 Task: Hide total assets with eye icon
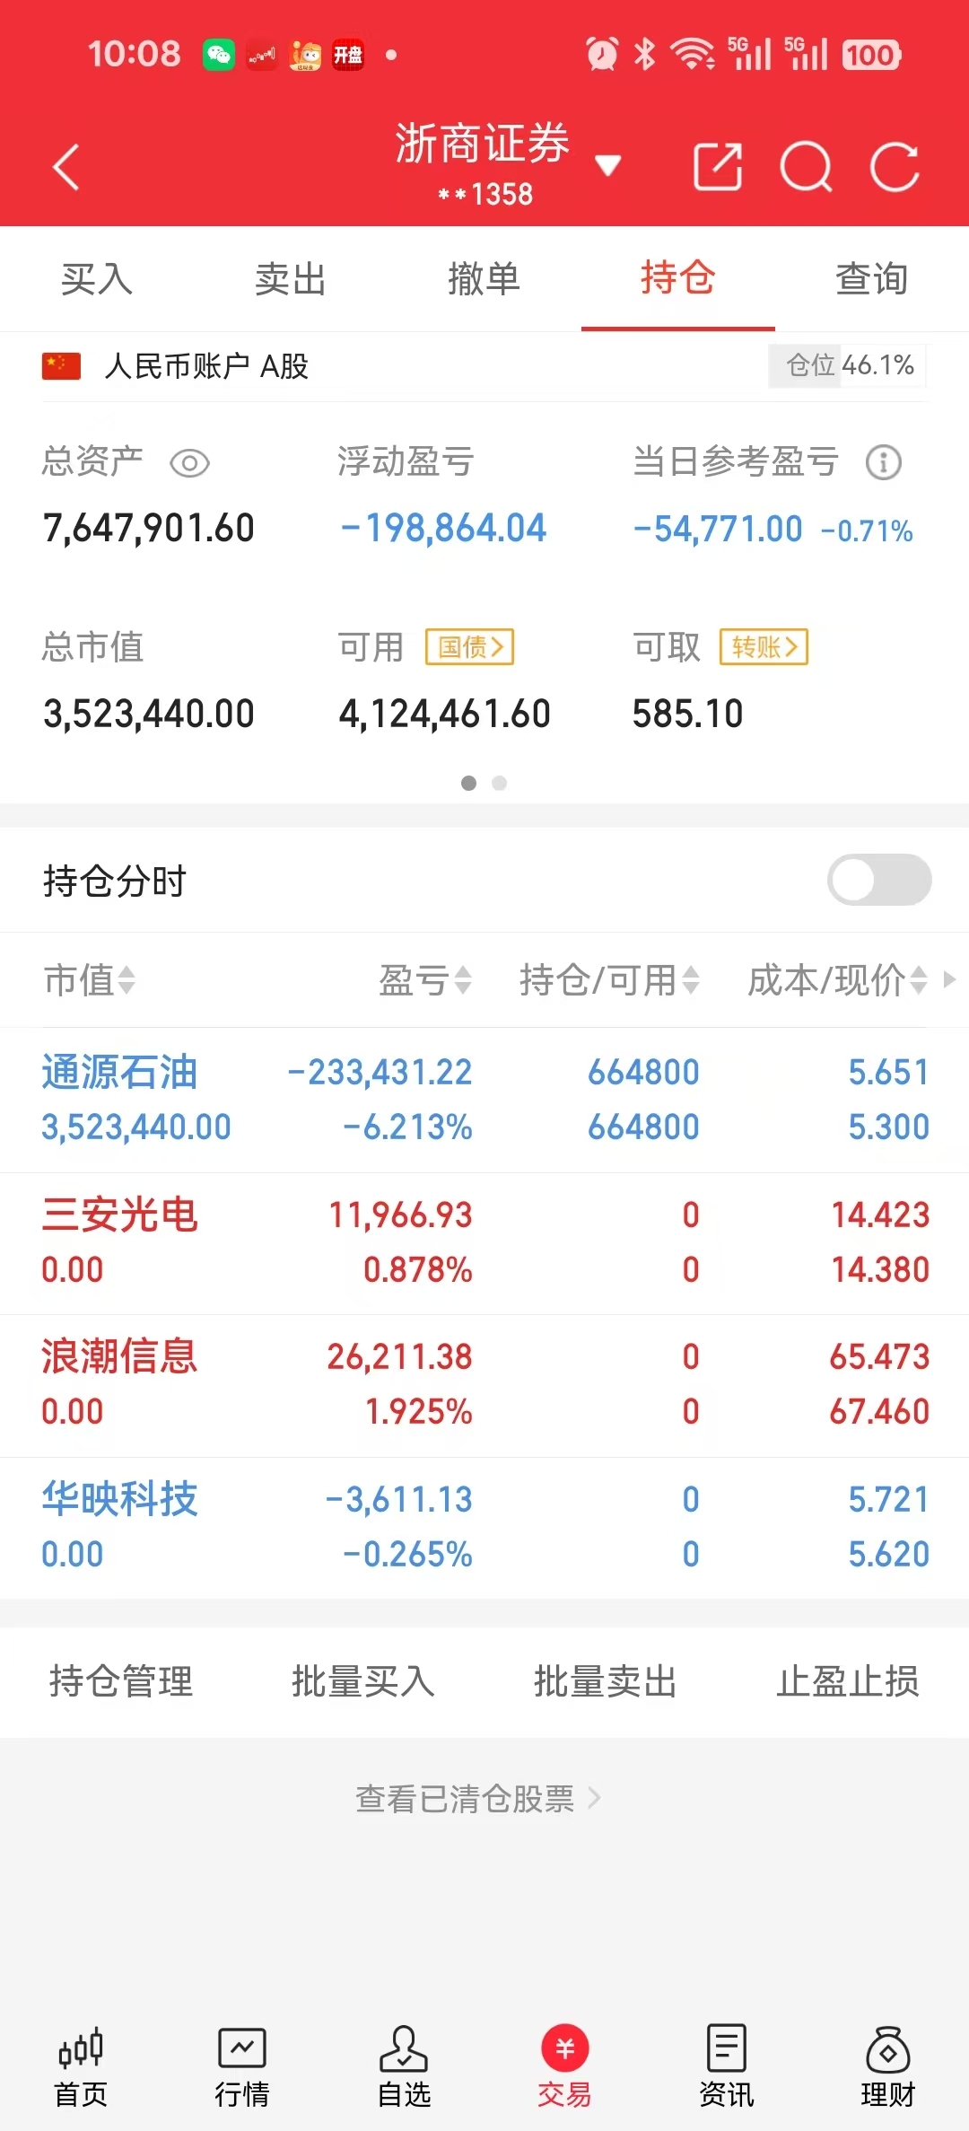coord(189,463)
